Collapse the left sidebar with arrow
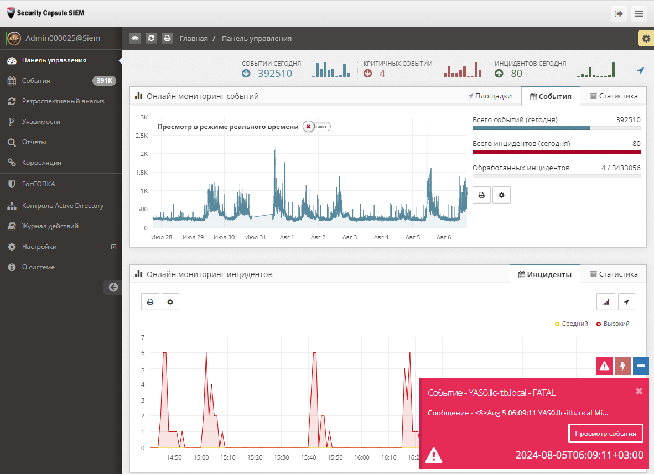Image resolution: width=654 pixels, height=474 pixels. tap(113, 287)
